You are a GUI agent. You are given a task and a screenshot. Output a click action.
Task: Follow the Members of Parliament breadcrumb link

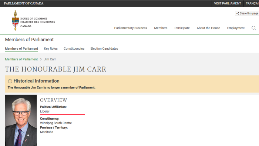(21, 59)
